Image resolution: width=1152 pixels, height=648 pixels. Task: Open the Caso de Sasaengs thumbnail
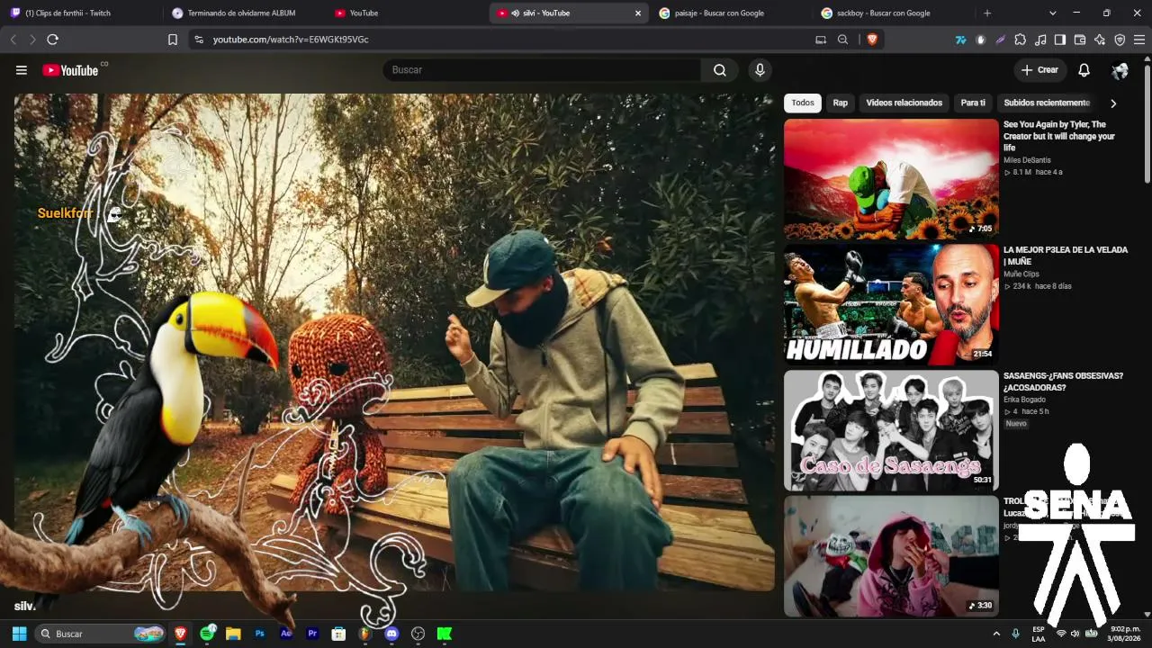pyautogui.click(x=891, y=430)
